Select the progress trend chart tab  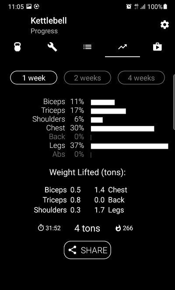pos(122,47)
